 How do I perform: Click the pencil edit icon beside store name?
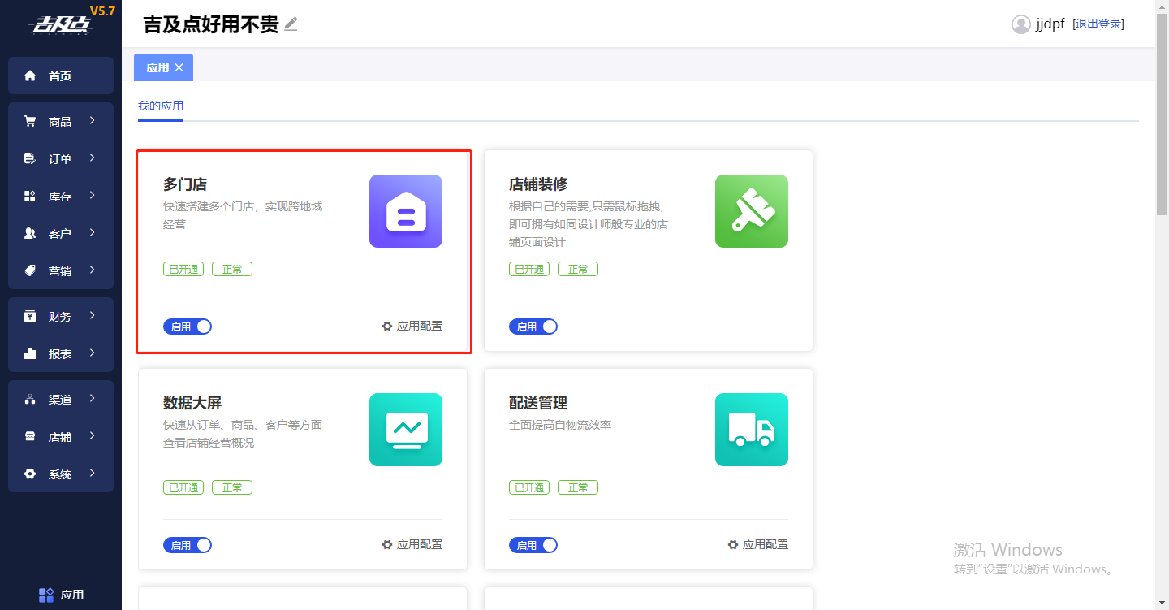click(291, 24)
